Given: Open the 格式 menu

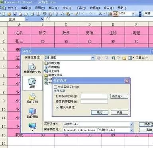Looking at the screenshot, I should point(67,8).
